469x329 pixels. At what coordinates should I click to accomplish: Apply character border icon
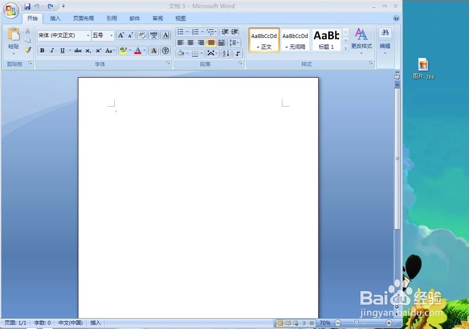point(166,35)
